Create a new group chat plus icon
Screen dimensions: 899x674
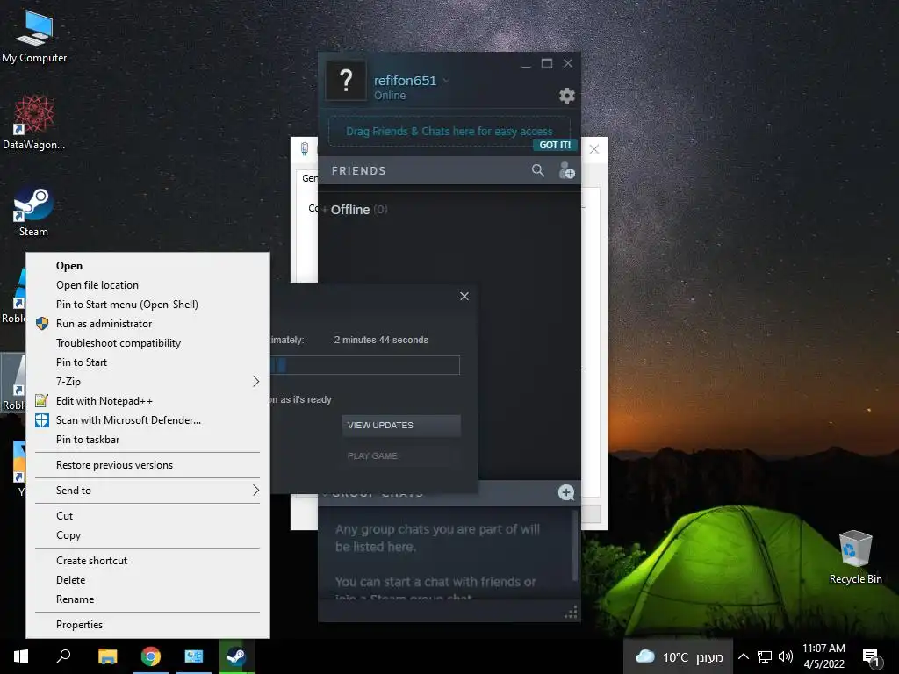click(566, 492)
